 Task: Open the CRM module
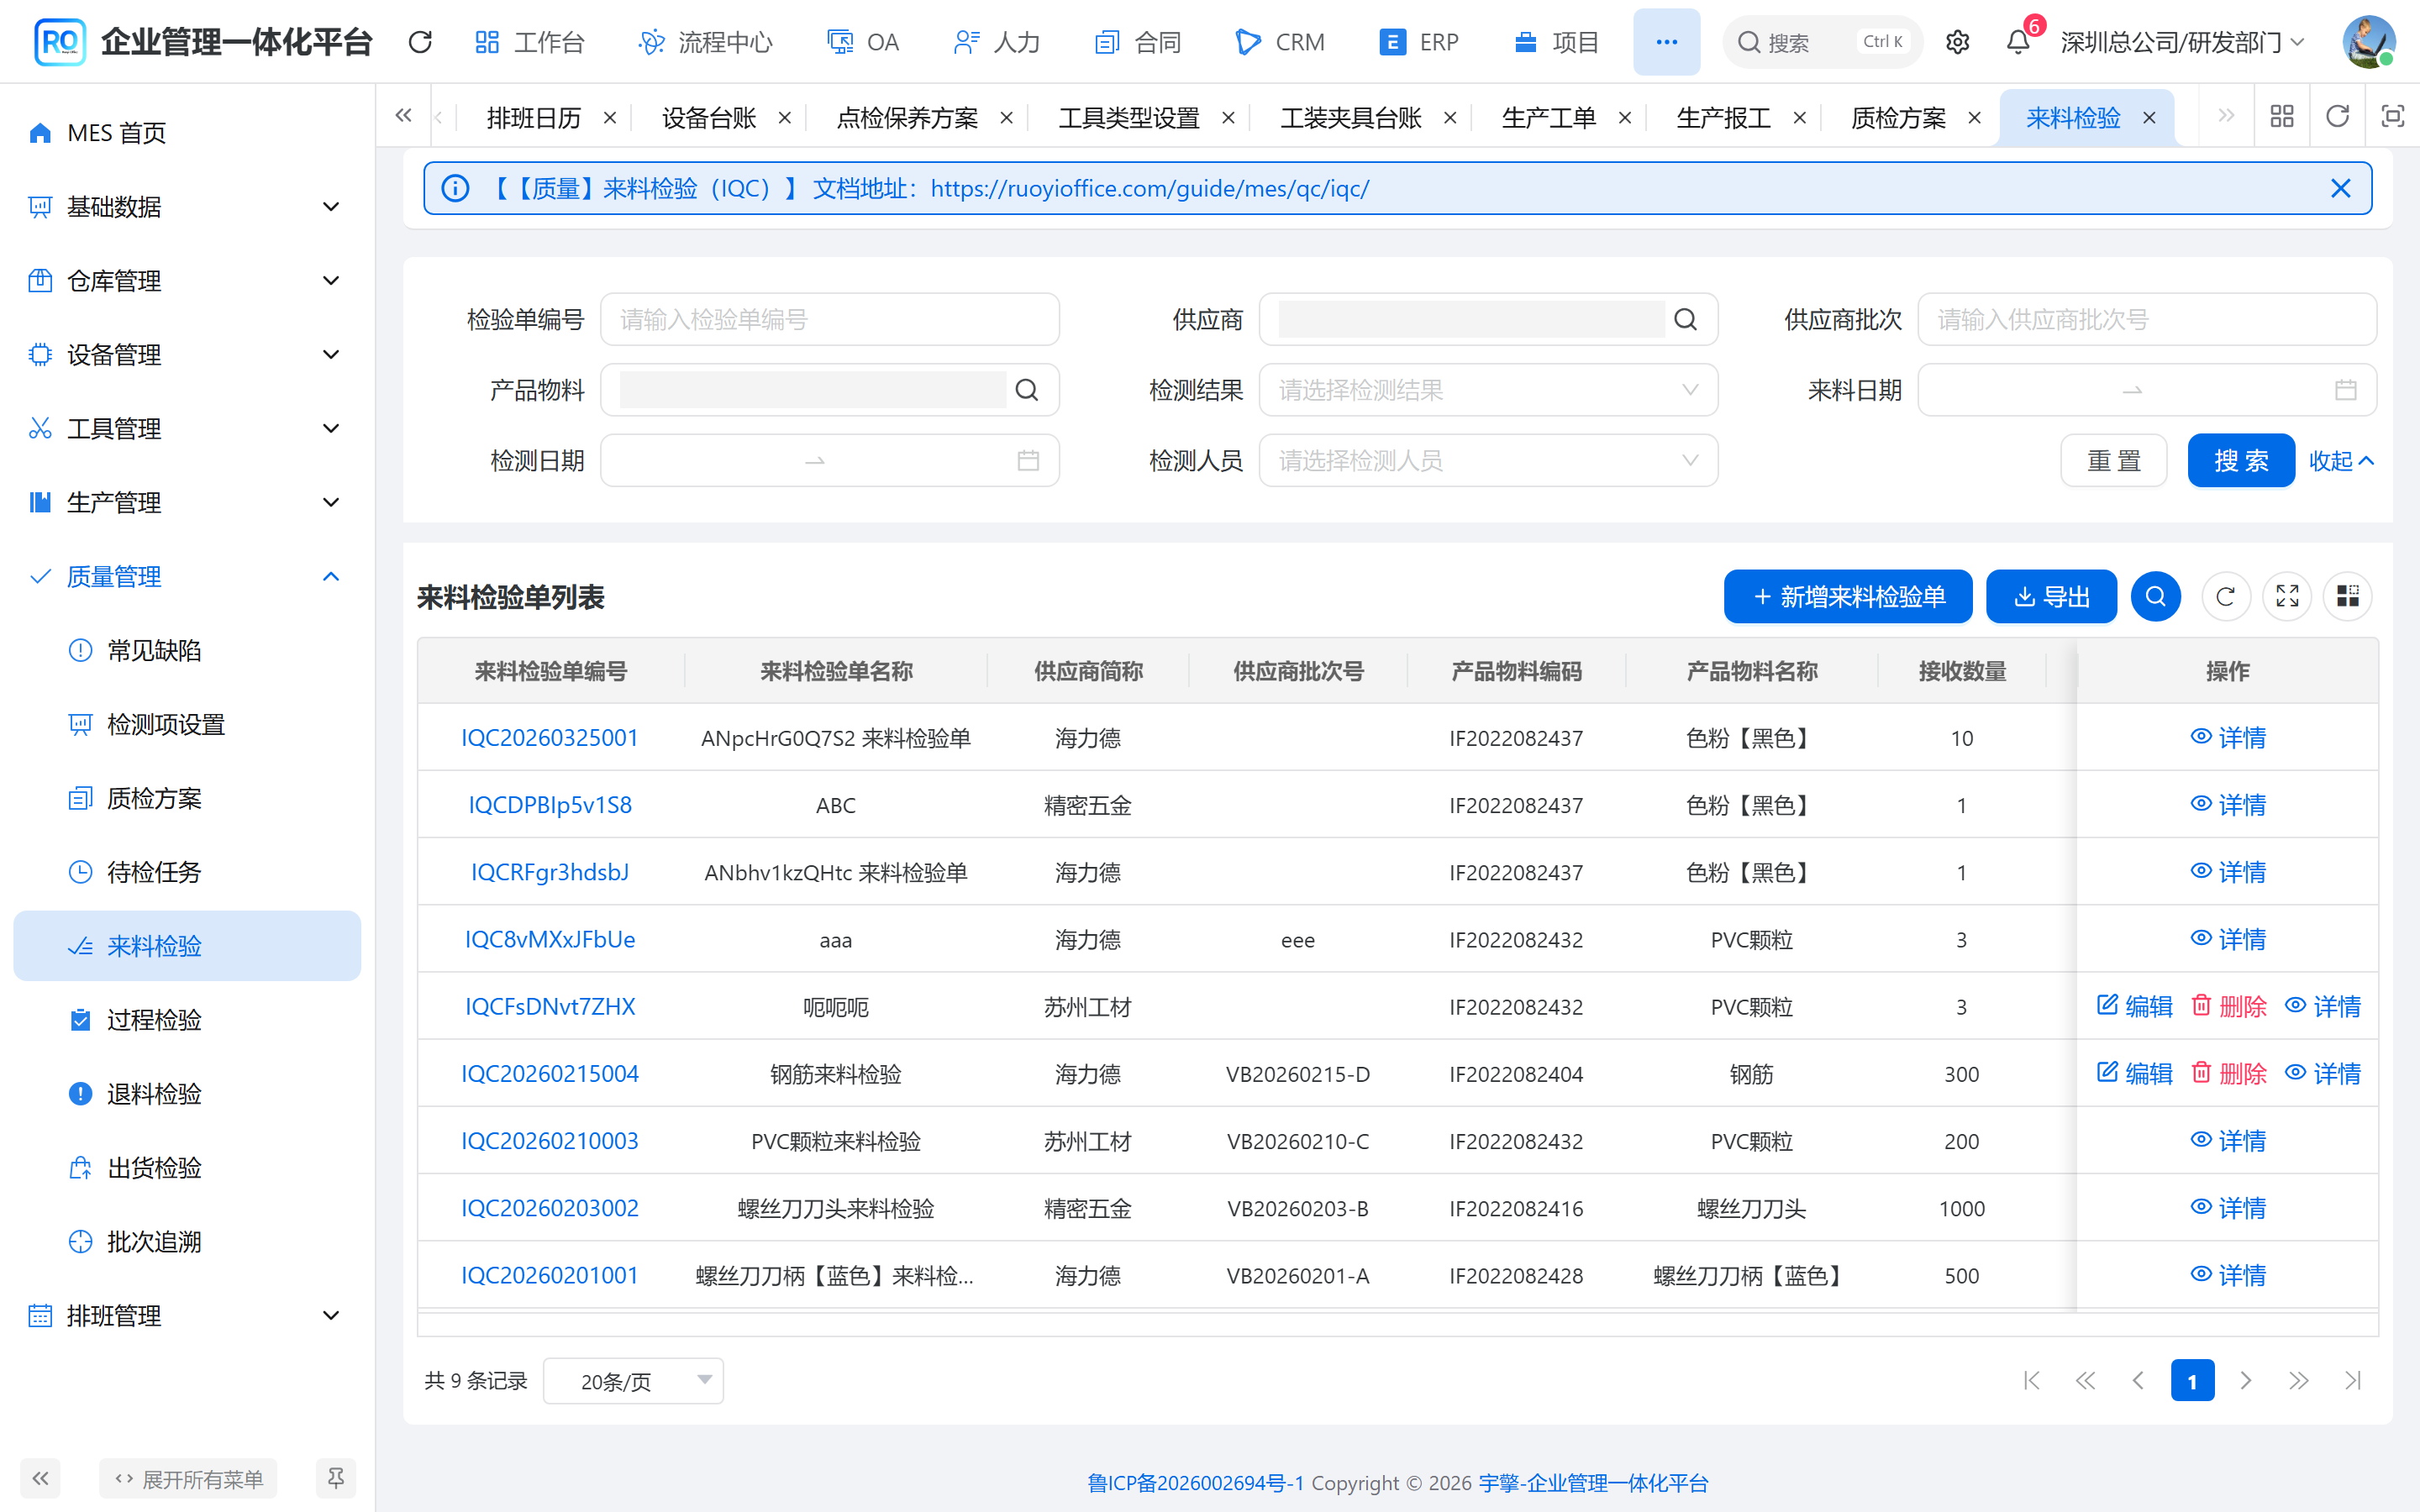pos(1280,42)
